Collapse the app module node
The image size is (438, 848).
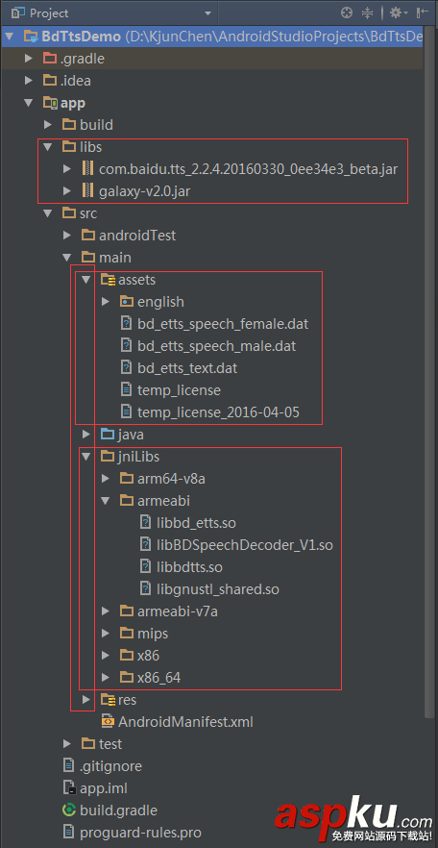(x=29, y=103)
